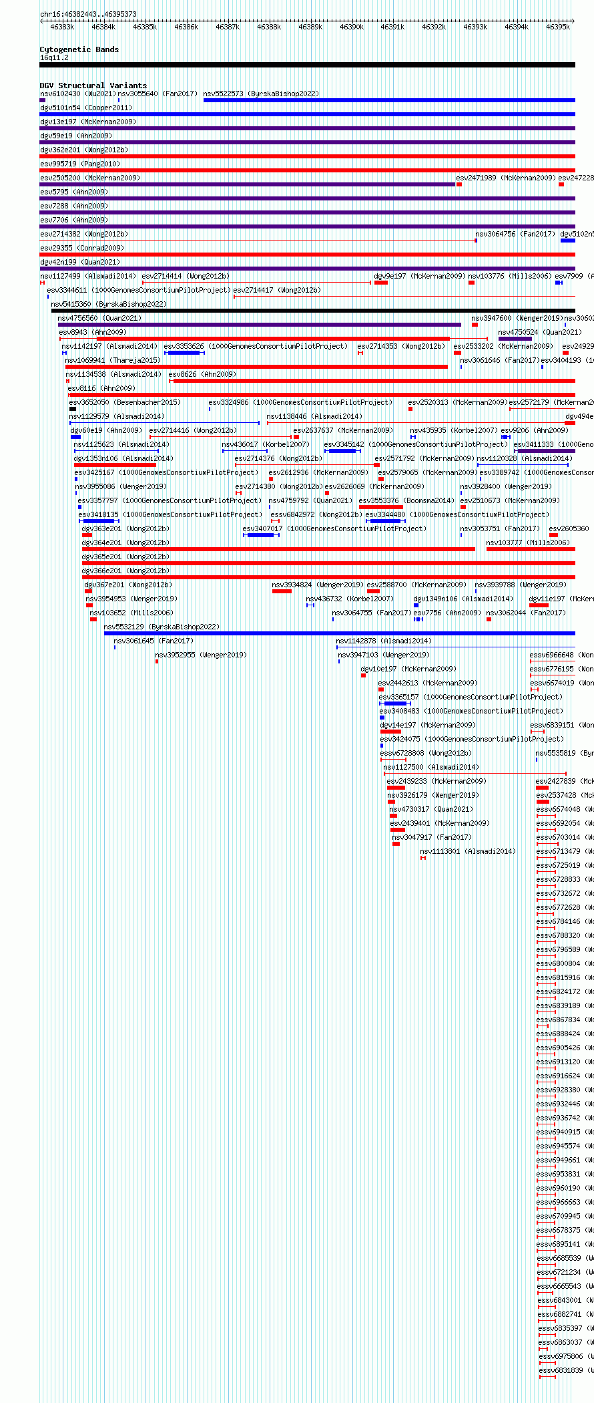Click the nsv103652 (Mills2006) label
This screenshot has height=1403, width=594.
(x=131, y=613)
